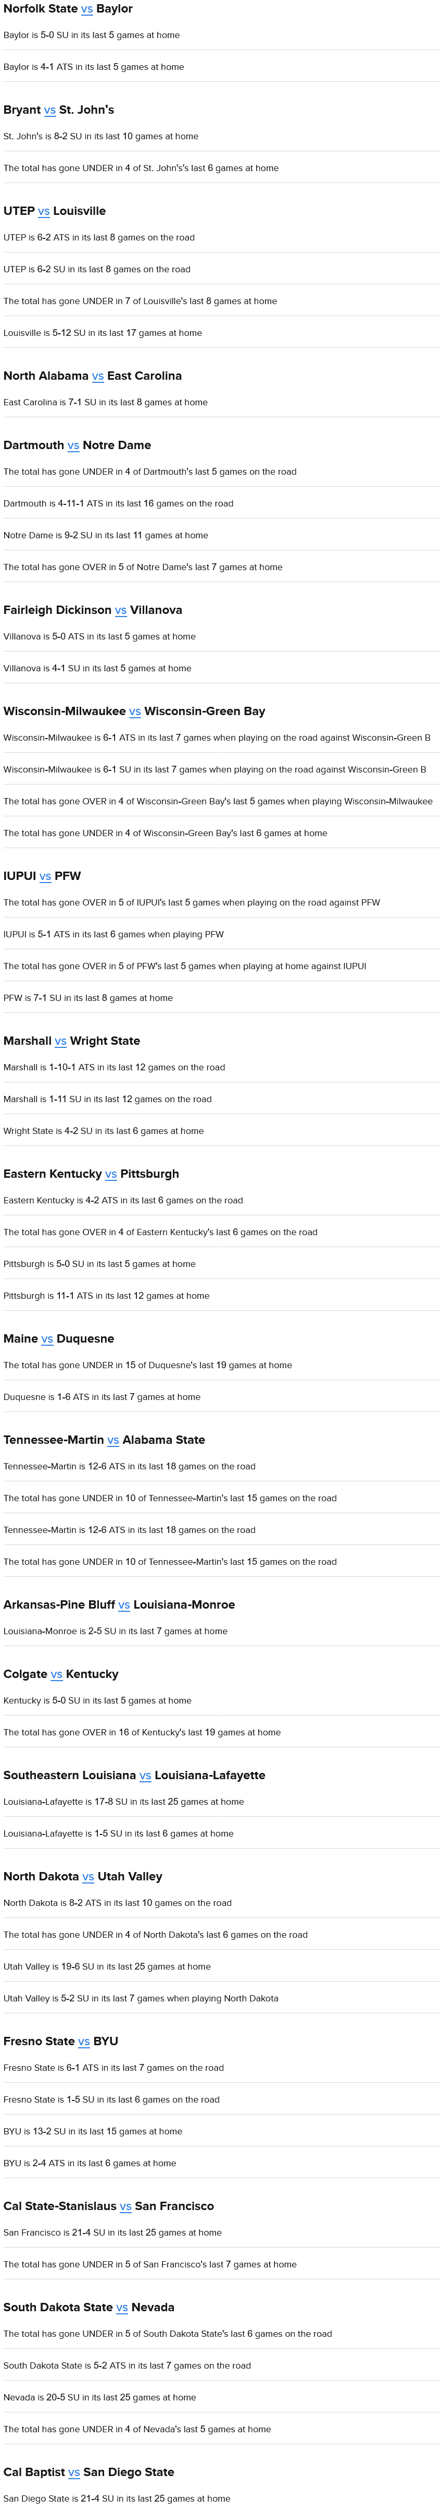
Task: Open the UTEP vs Louisville matchup link
Action: pyautogui.click(x=44, y=212)
